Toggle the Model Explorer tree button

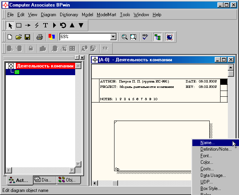click(x=157, y=37)
